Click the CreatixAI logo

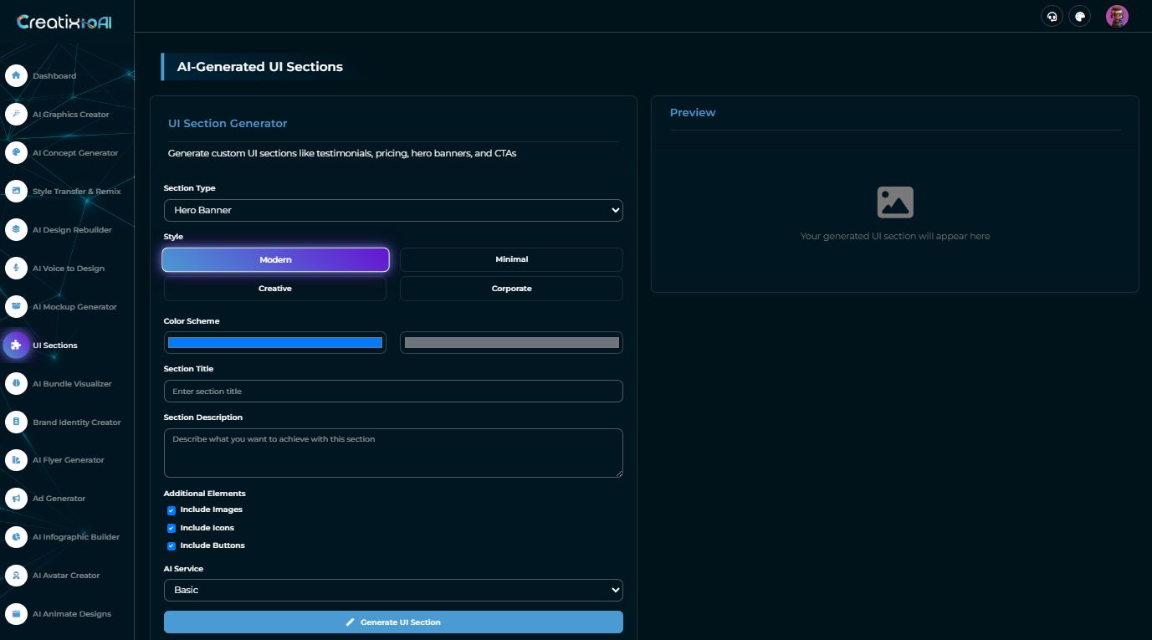tap(64, 23)
